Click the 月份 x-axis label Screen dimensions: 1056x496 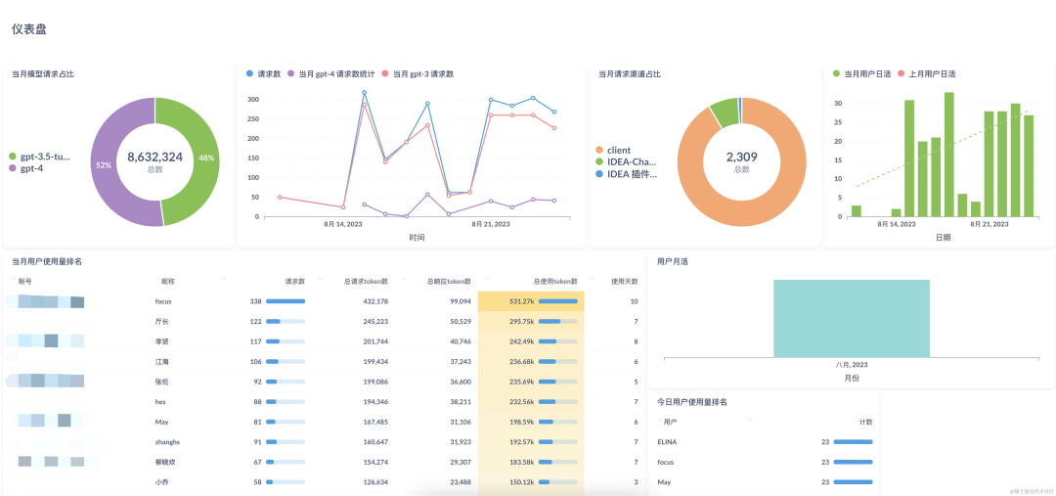click(x=852, y=378)
